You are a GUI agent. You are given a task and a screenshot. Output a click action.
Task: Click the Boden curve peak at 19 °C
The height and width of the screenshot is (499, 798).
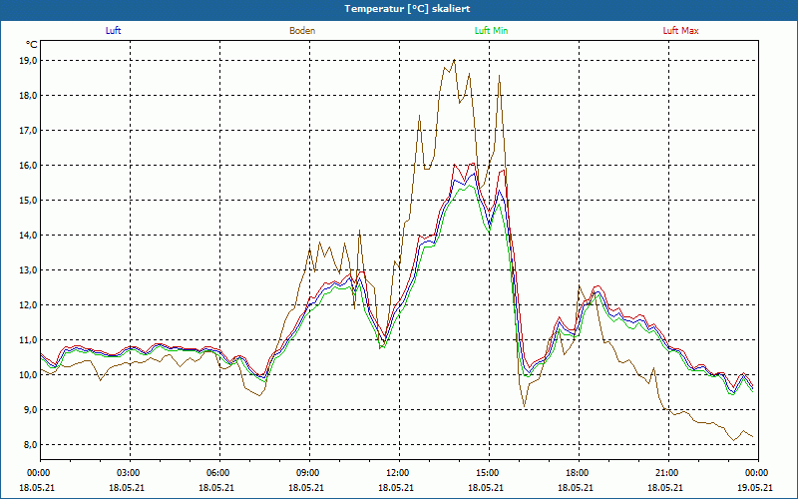pyautogui.click(x=454, y=60)
